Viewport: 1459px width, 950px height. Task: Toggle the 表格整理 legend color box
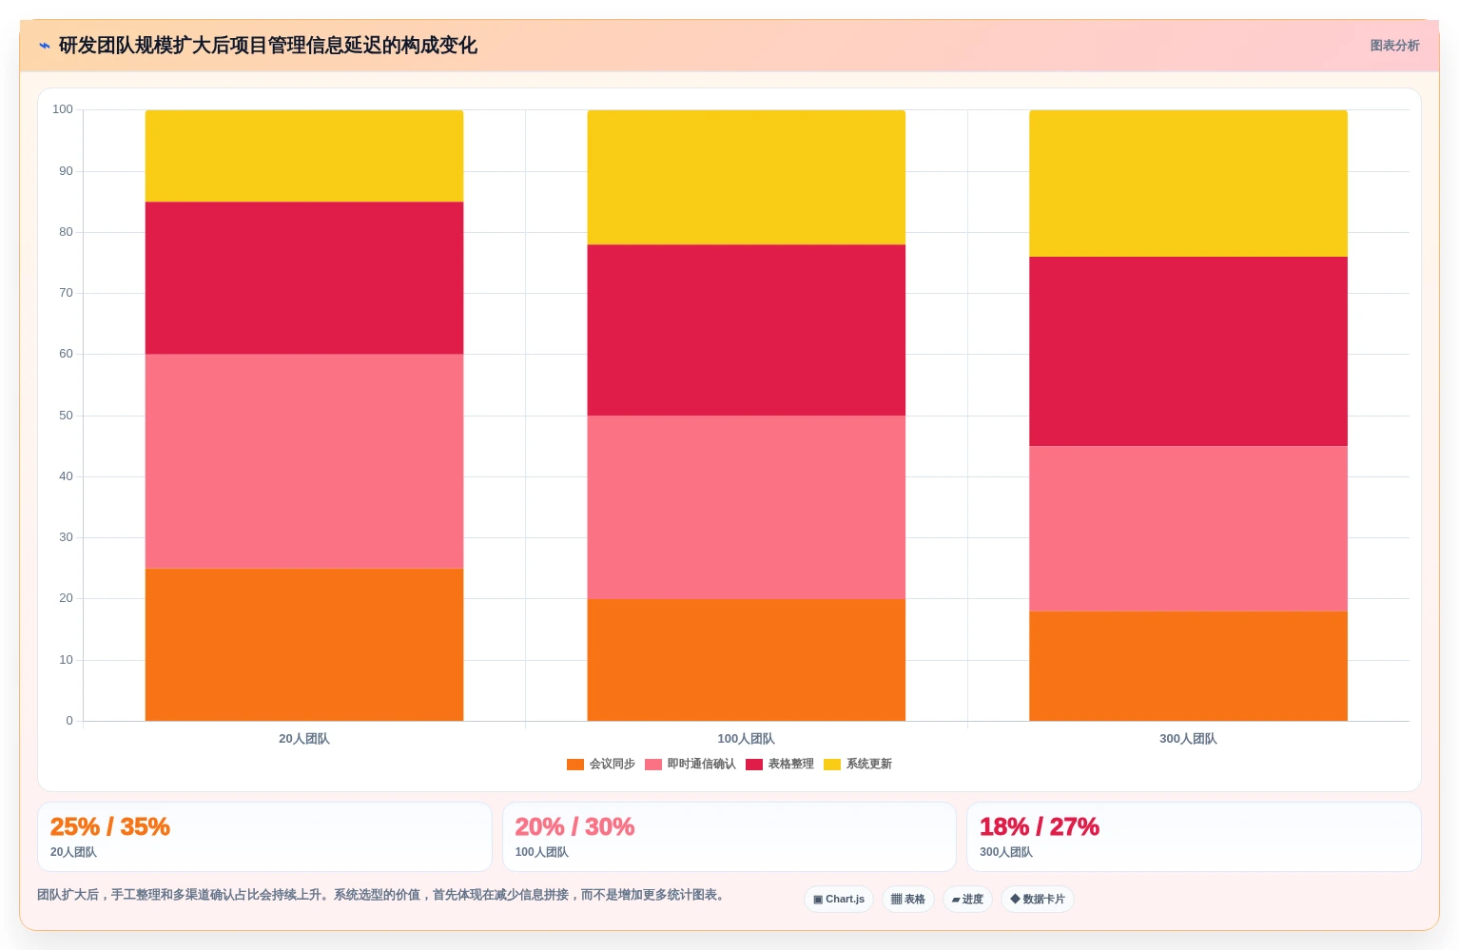754,765
